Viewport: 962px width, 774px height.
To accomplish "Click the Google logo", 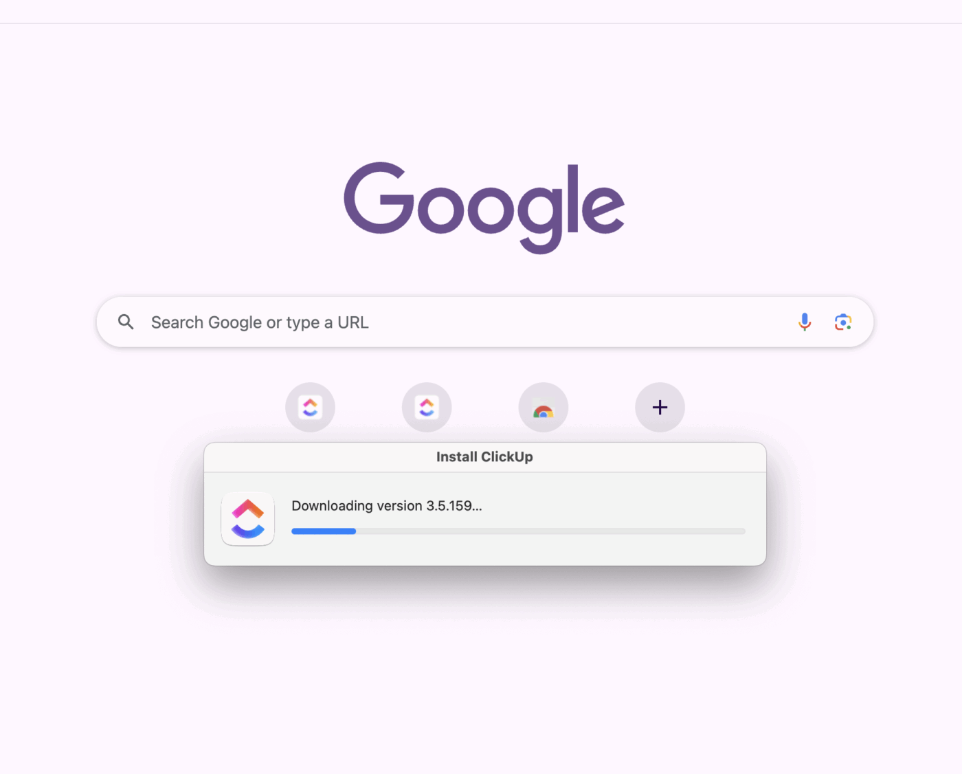I will (x=484, y=207).
